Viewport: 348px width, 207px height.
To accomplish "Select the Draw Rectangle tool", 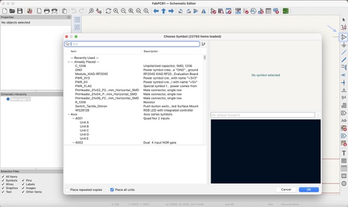I will click(344, 176).
